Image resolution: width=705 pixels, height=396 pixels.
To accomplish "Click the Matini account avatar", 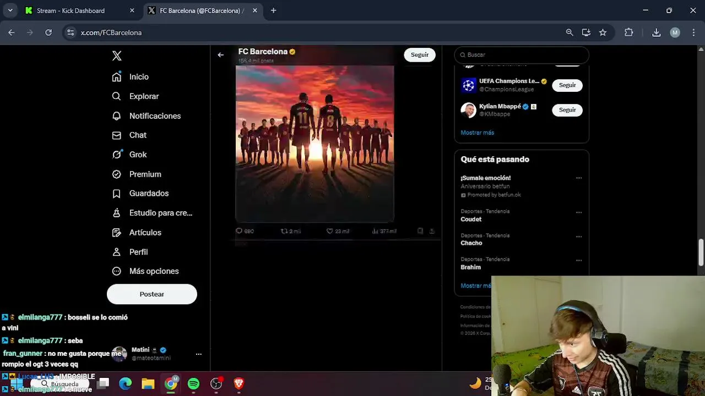I will pyautogui.click(x=120, y=354).
